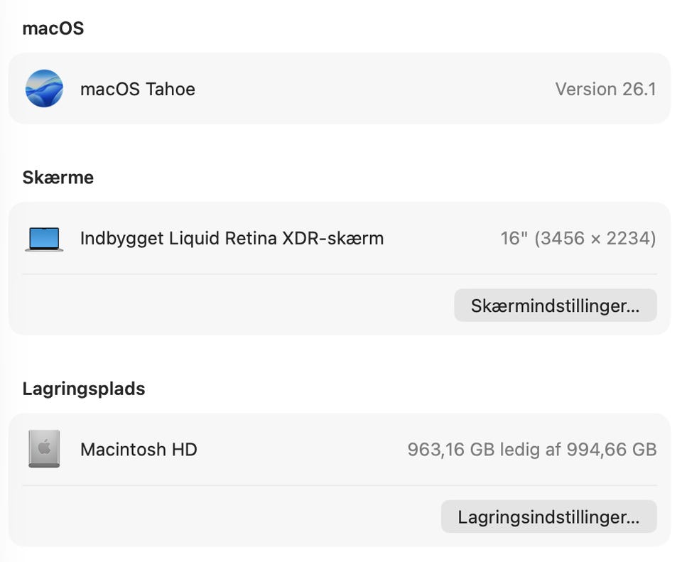Open Lagringsindstillinger storage settings
The width and height of the screenshot is (682, 562).
[548, 517]
